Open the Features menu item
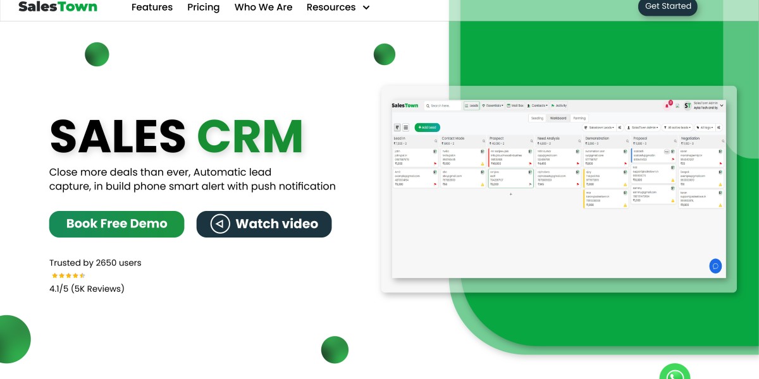 point(152,8)
